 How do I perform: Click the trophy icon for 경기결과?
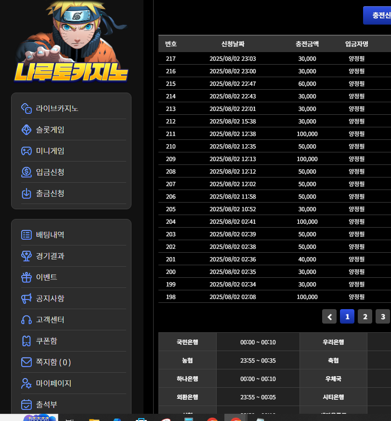coord(26,256)
